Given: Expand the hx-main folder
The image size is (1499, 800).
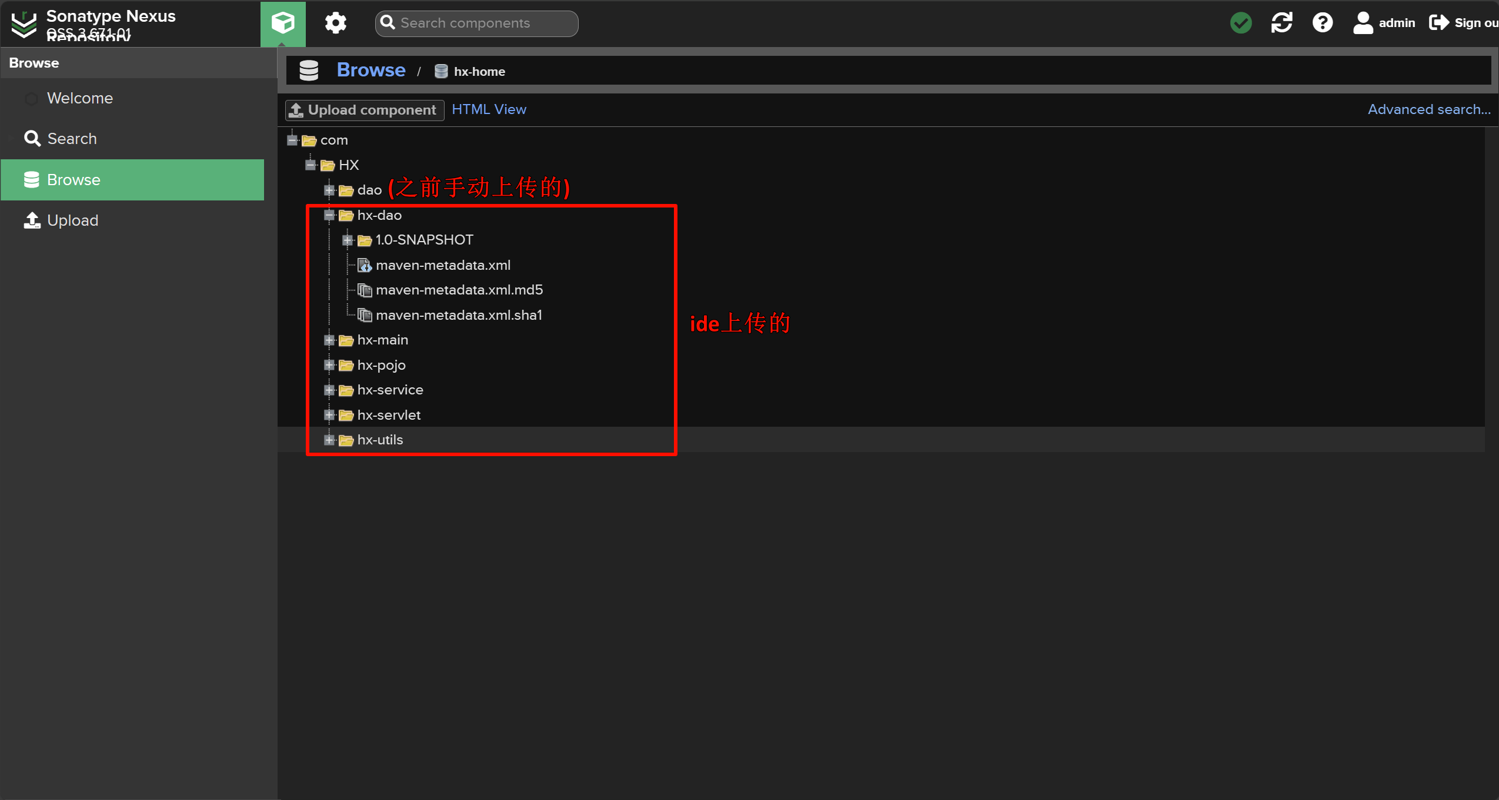Looking at the screenshot, I should pyautogui.click(x=329, y=340).
